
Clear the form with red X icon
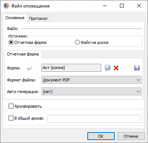116,68
